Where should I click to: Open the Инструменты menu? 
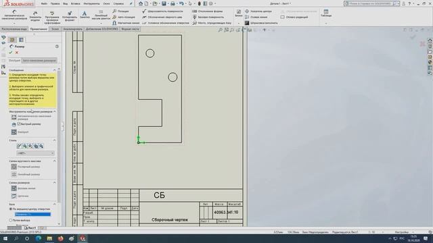[91, 4]
